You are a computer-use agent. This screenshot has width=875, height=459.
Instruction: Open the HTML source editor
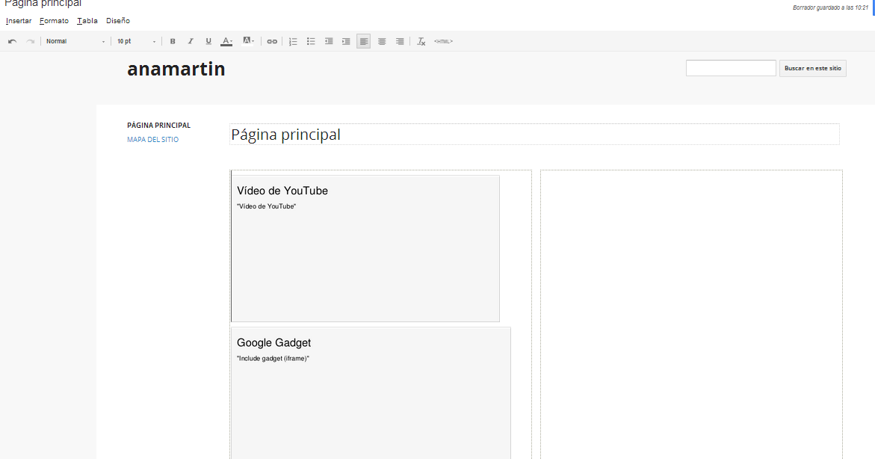443,41
